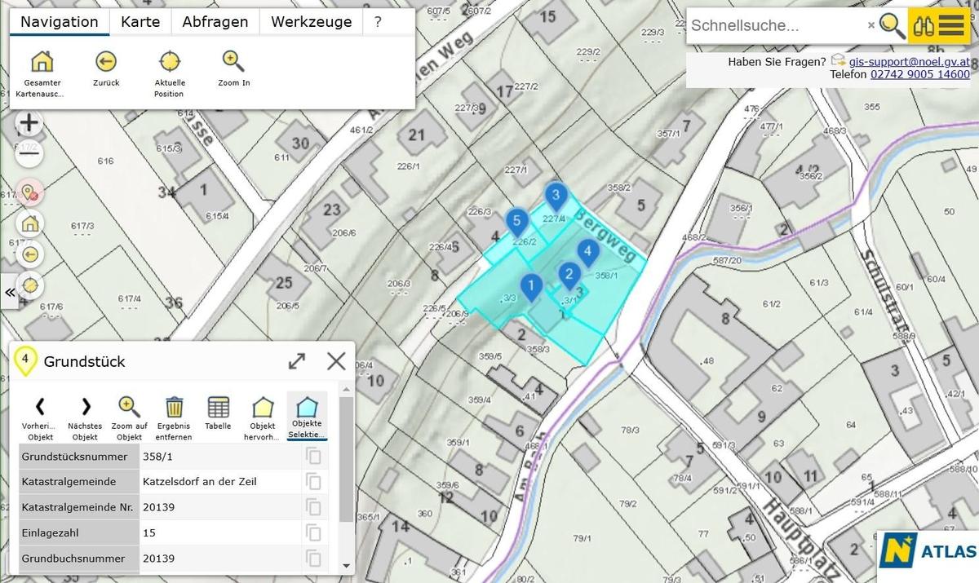
Task: Click the gis-support@noel.gv.at email link
Action: (909, 61)
